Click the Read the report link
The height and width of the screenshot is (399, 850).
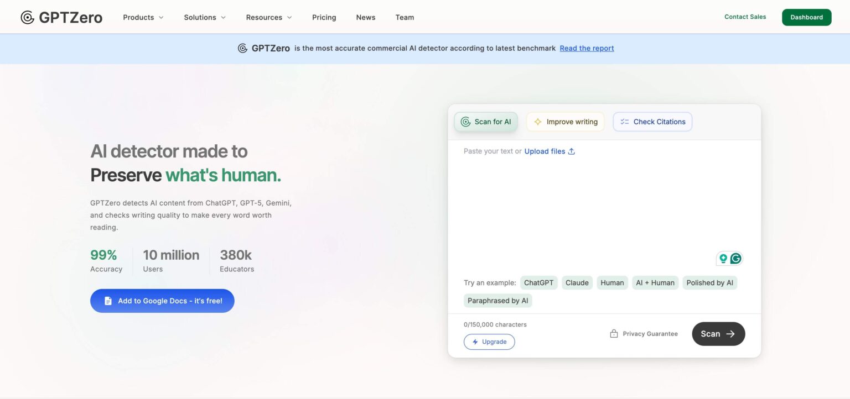point(587,48)
